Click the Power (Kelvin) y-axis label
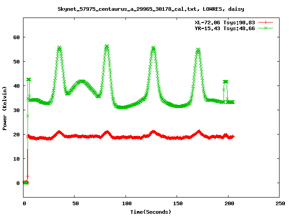Image resolution: width=289 pixels, height=216 pixels. (5, 108)
